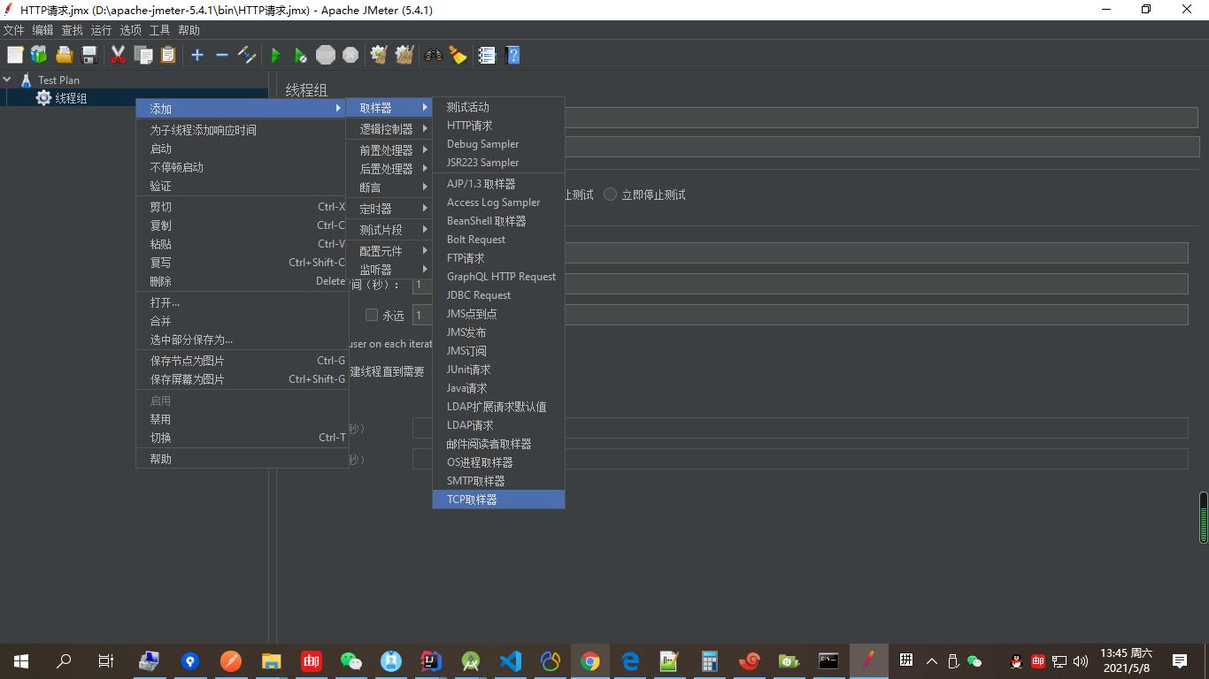Open the 文件 menu
This screenshot has height=679, width=1209.
click(13, 30)
